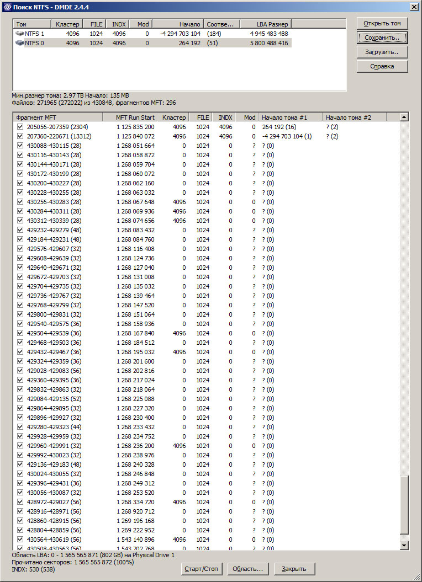Click volume start value -4 294 703 104 (1)
The height and width of the screenshot is (582, 422).
(x=287, y=136)
